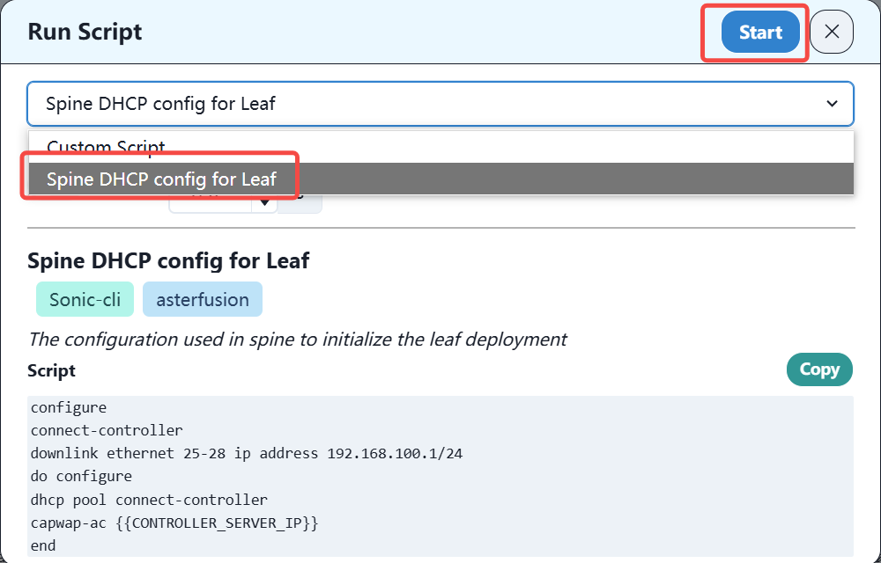Close the Run Script dialog
Viewport: 881px width, 563px height.
coord(832,33)
